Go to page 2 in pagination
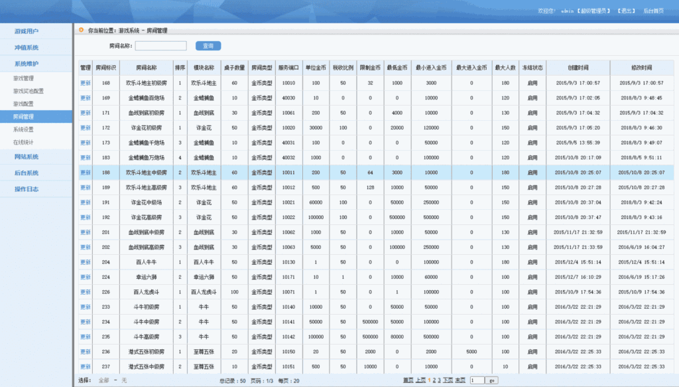Image resolution: width=679 pixels, height=387 pixels. point(434,380)
